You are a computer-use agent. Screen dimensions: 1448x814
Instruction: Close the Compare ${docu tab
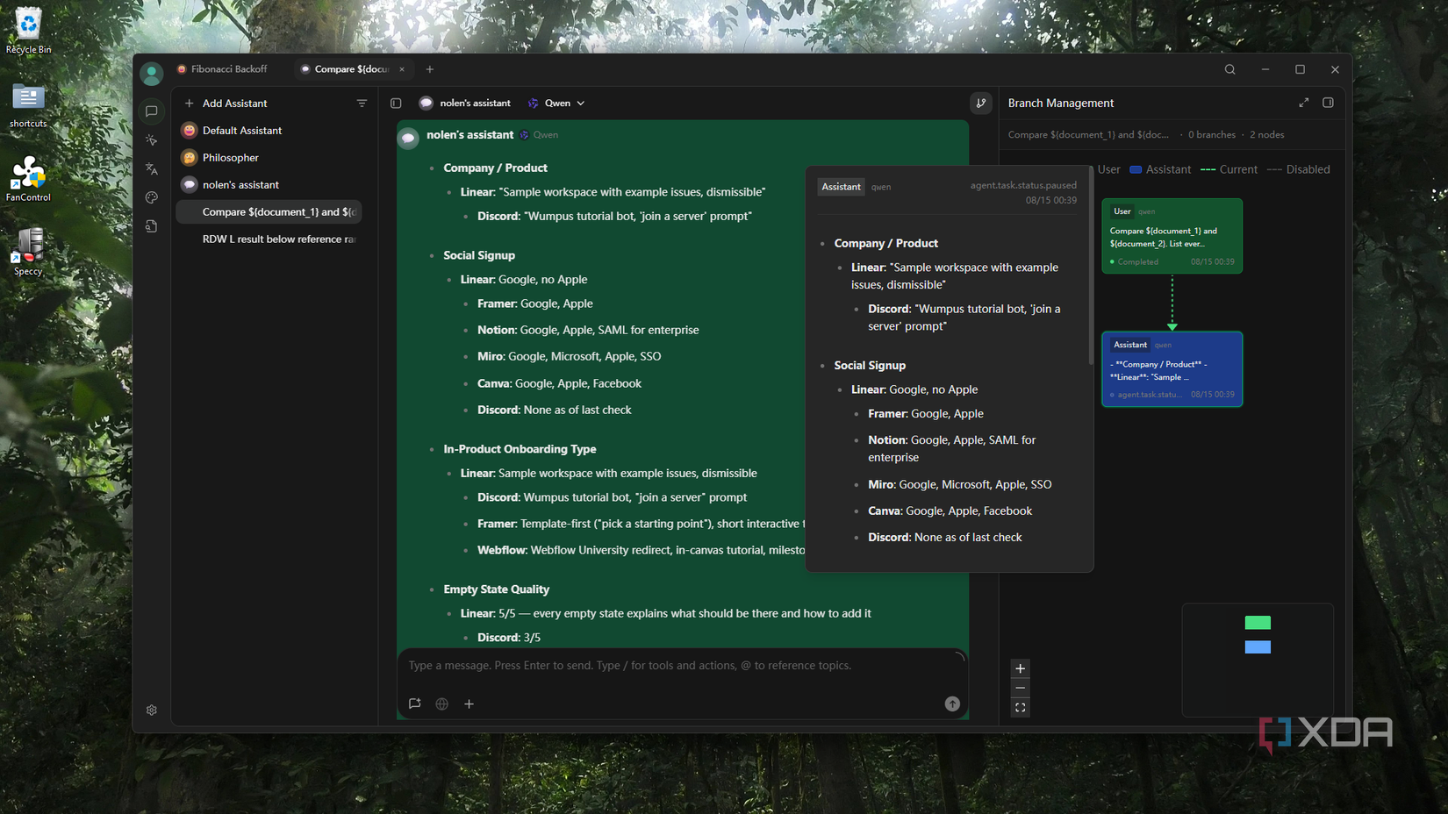(402, 69)
